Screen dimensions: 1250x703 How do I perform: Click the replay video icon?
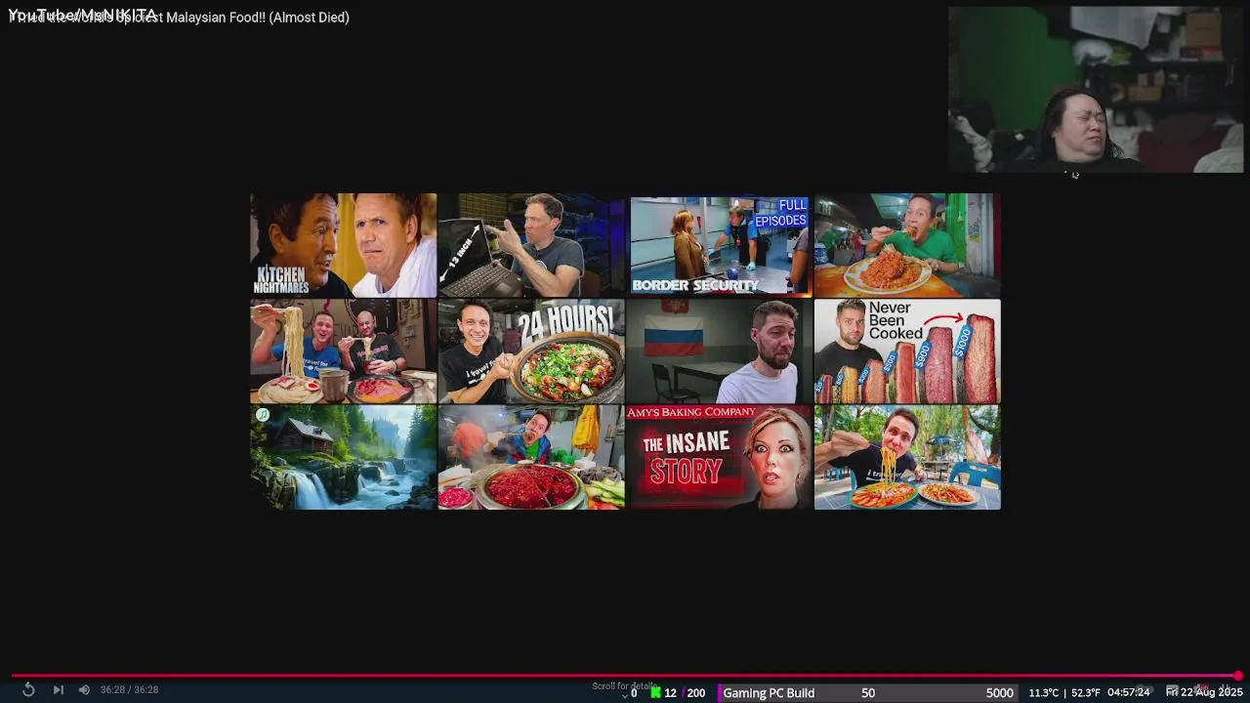[x=28, y=689]
